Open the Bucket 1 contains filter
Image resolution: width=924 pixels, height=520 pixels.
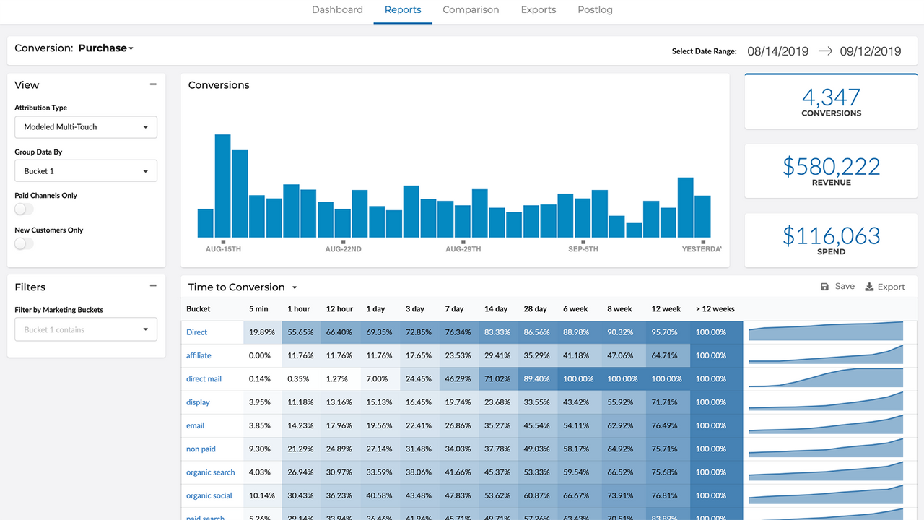click(85, 329)
